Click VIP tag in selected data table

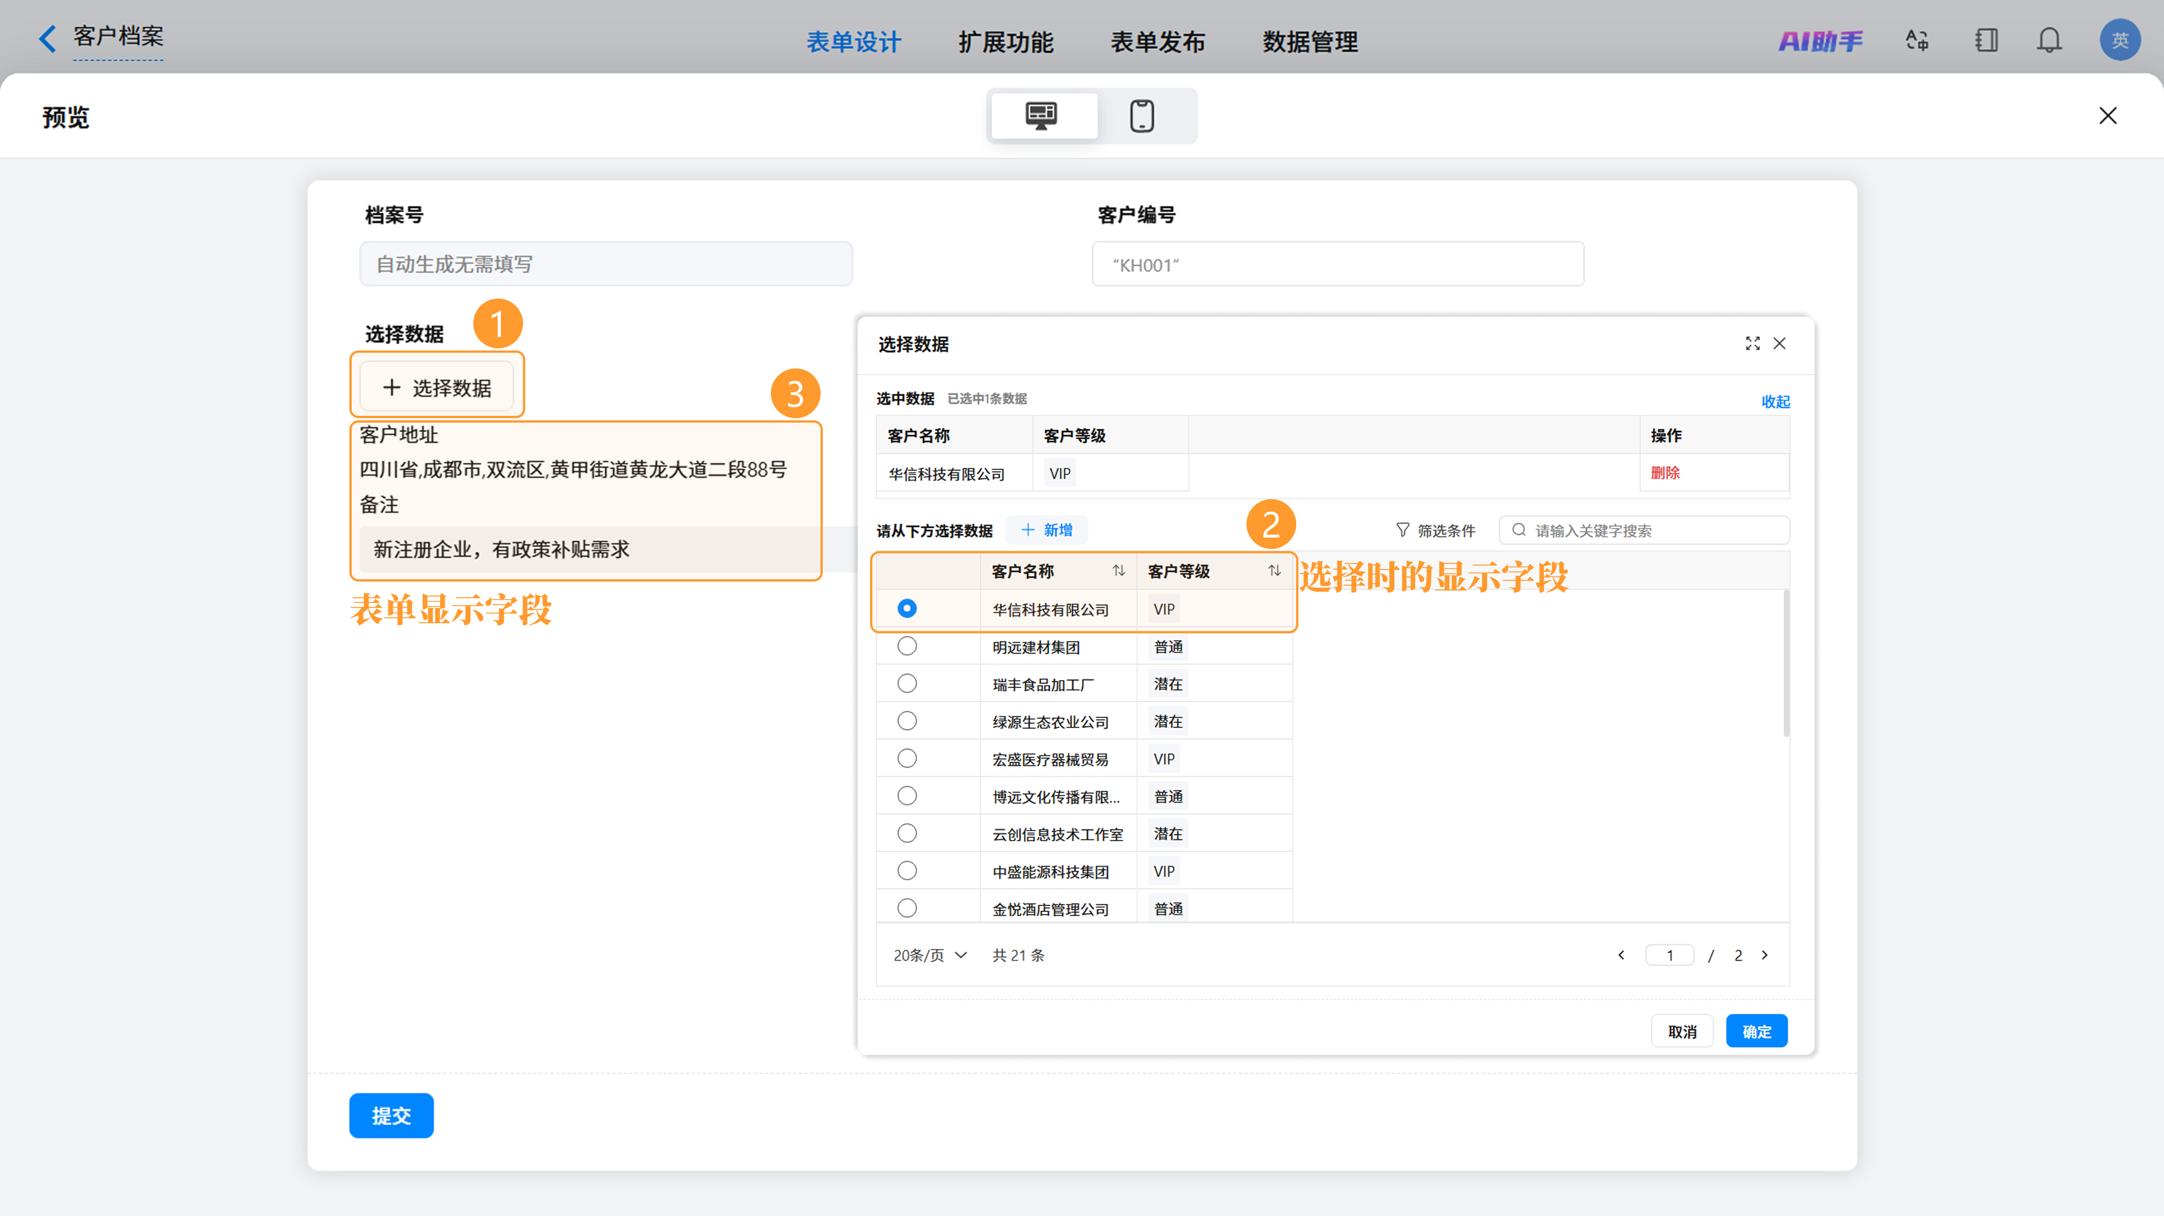[1060, 474]
